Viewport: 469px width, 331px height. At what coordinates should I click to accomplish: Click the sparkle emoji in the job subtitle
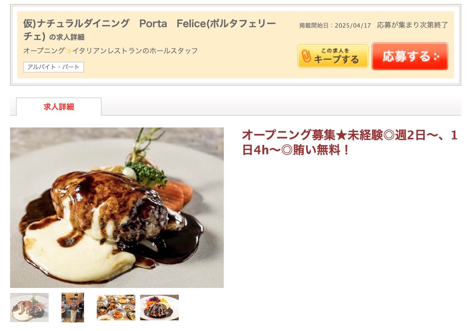(69, 51)
